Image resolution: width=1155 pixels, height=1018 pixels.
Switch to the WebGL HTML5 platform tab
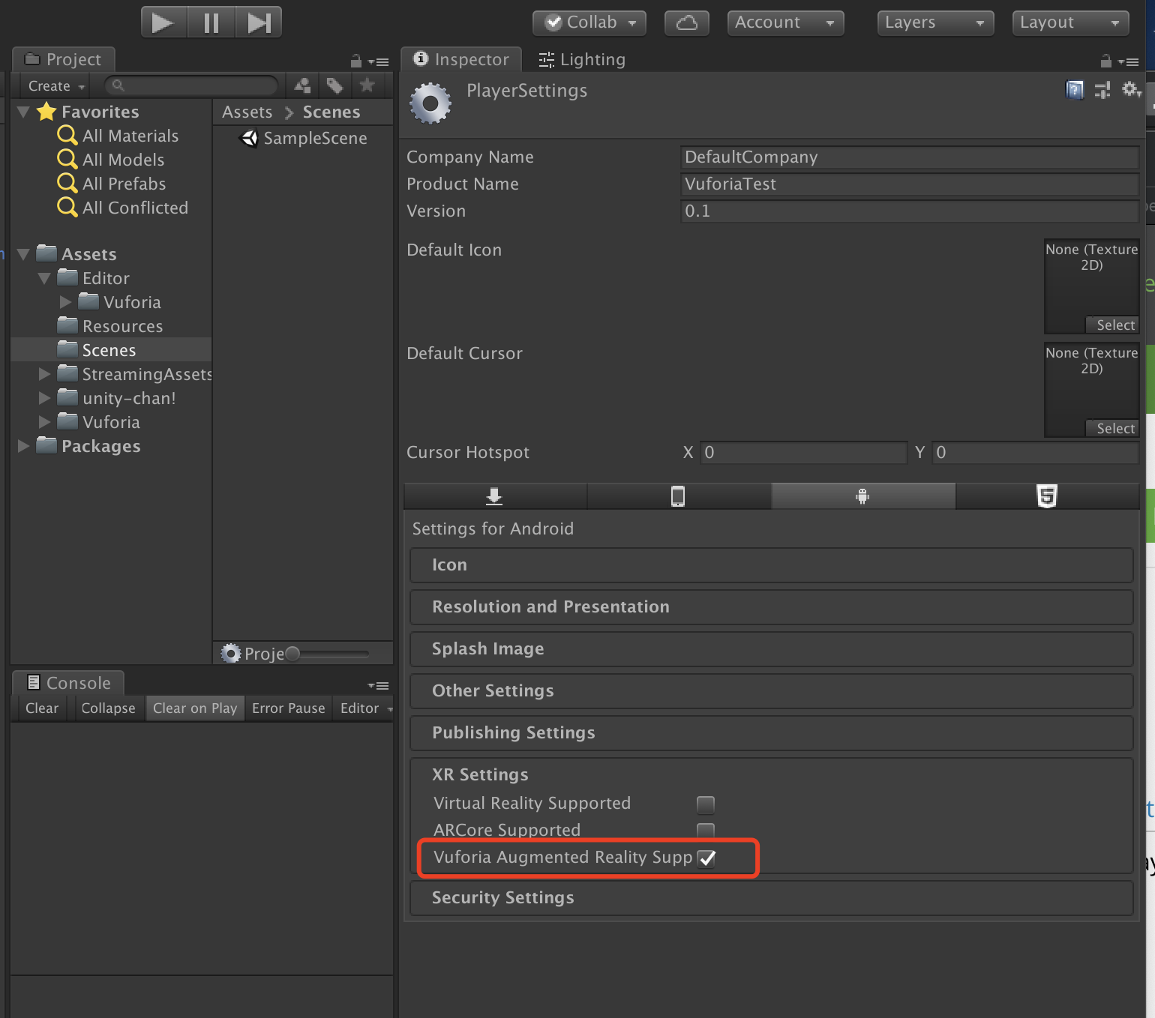click(x=1048, y=496)
